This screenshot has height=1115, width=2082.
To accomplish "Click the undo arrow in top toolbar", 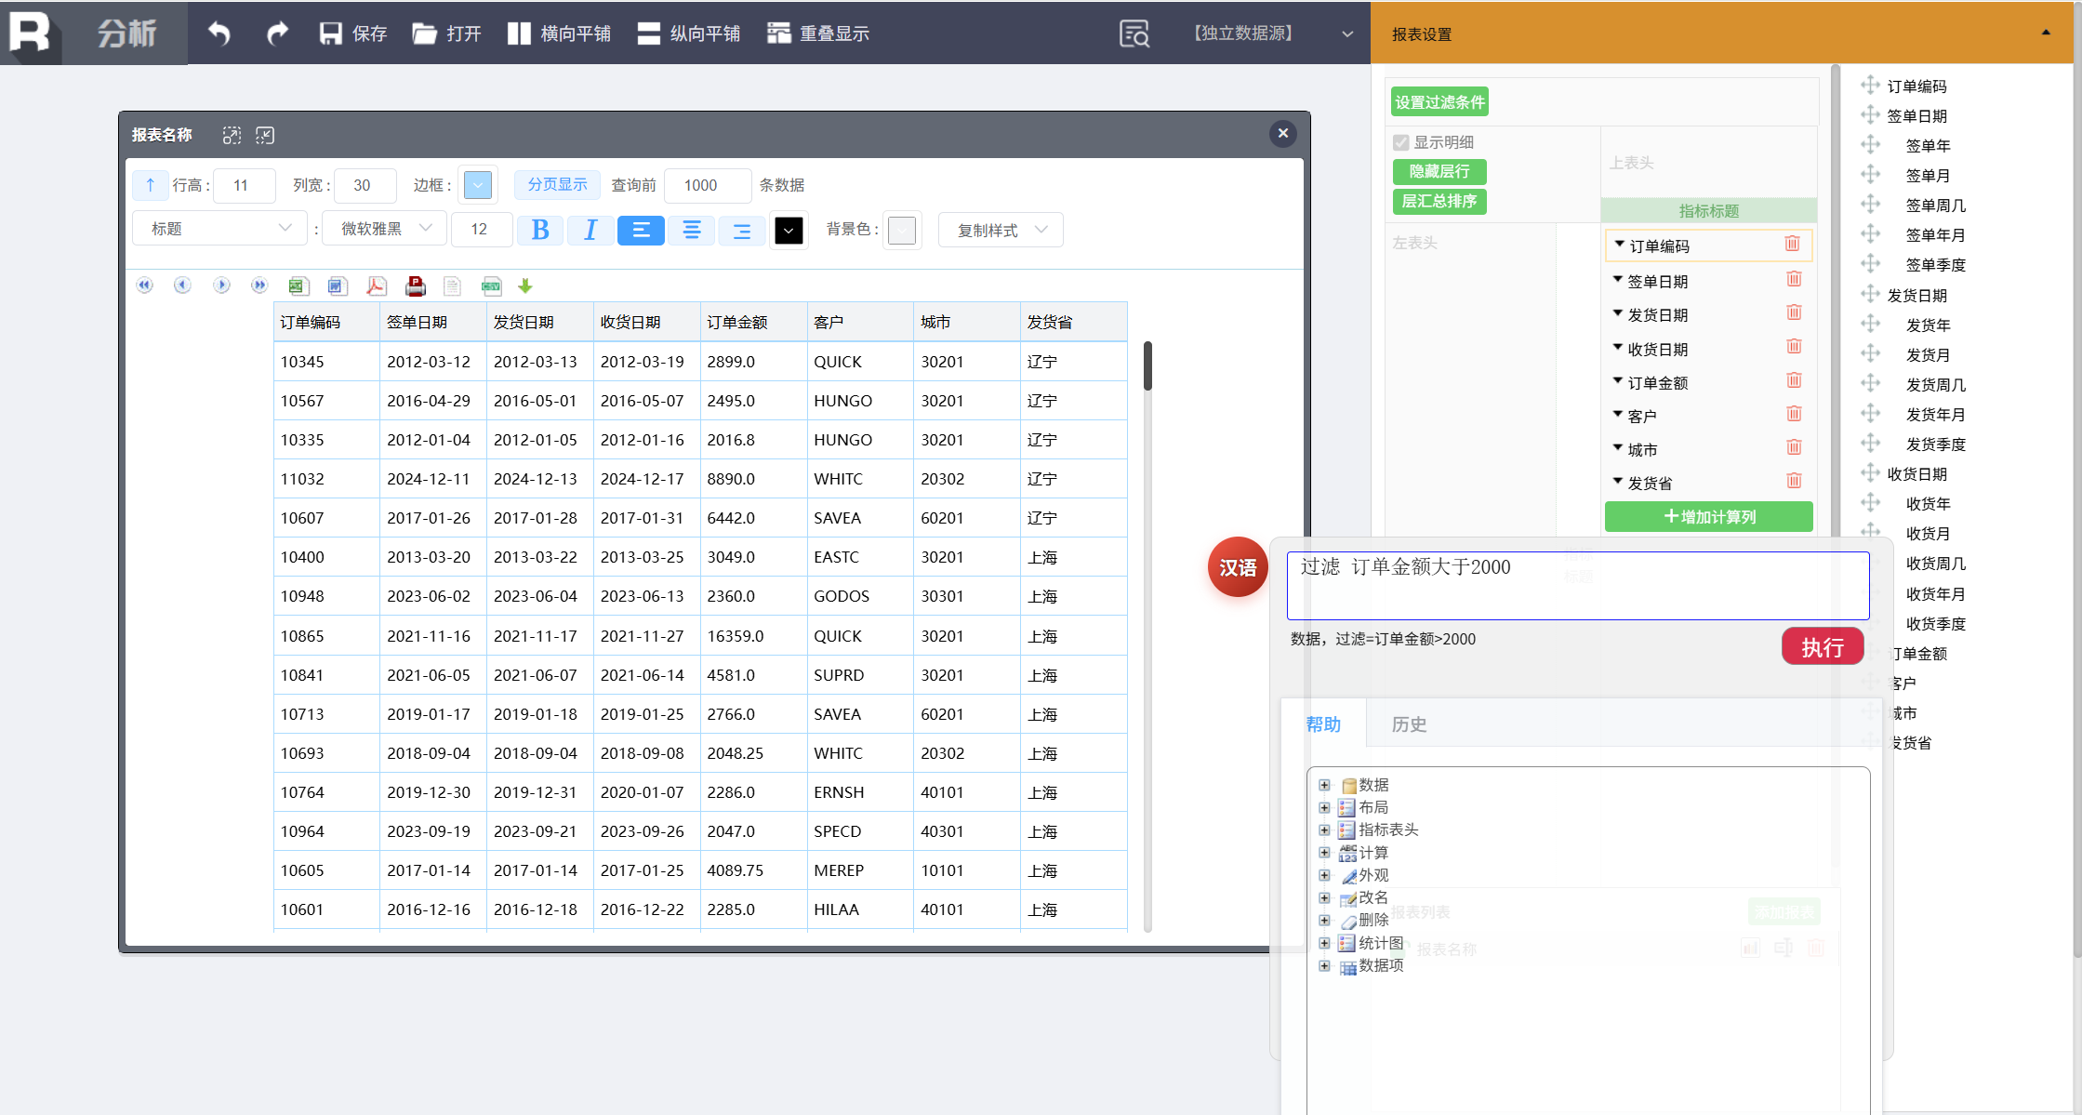I will [219, 33].
